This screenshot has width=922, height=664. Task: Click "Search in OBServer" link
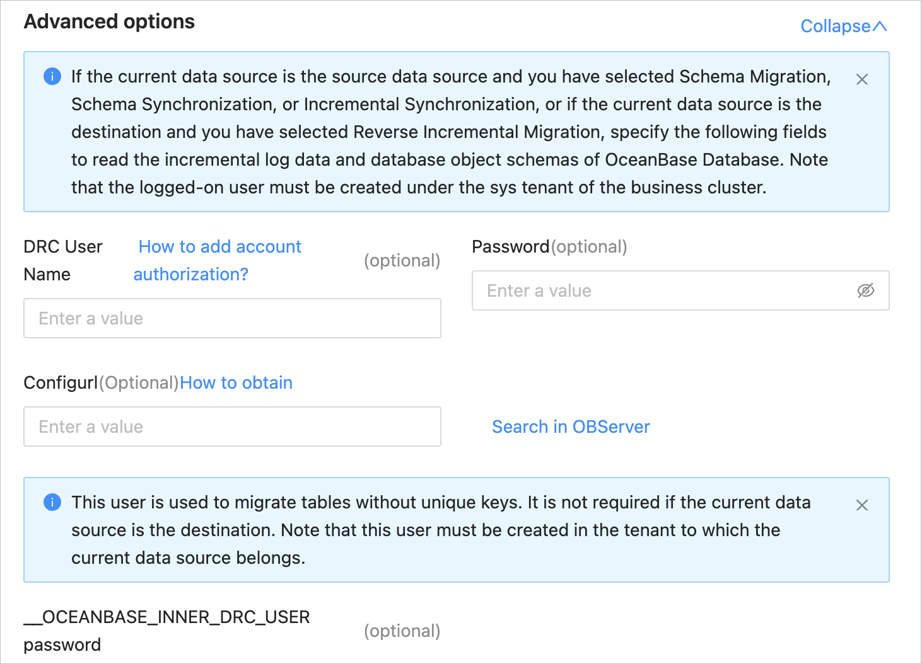pyautogui.click(x=570, y=427)
